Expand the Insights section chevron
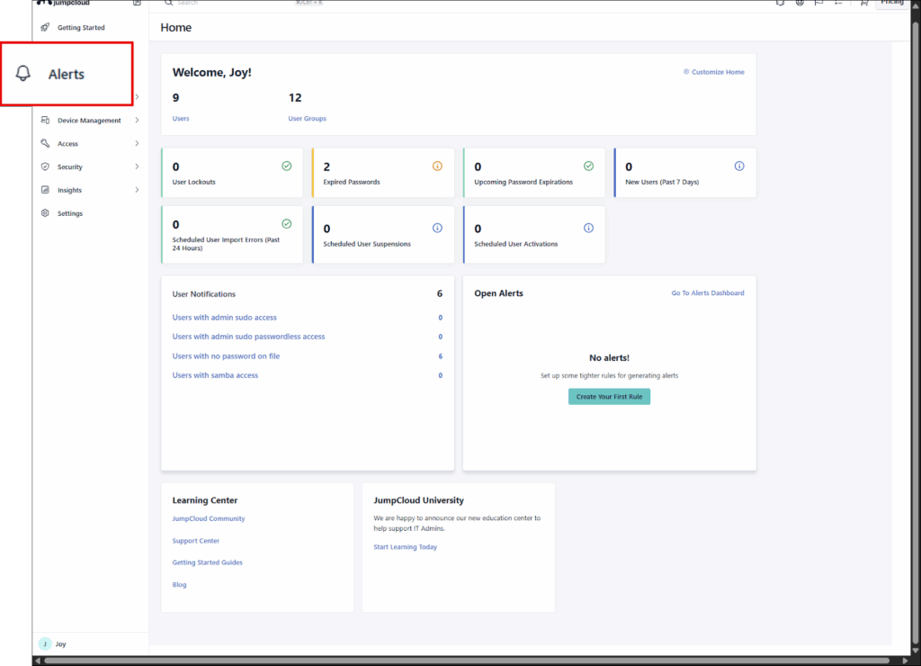Screen dimensions: 921x666 [137, 191]
